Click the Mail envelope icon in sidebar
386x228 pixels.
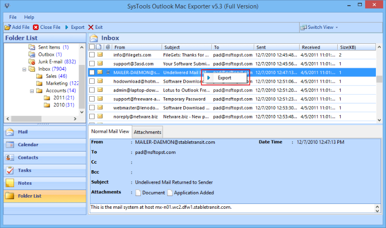(x=10, y=132)
